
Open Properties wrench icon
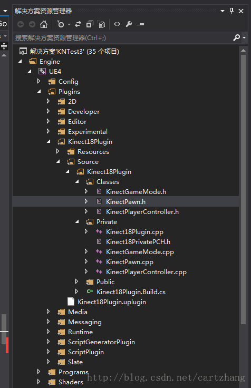(x=129, y=24)
